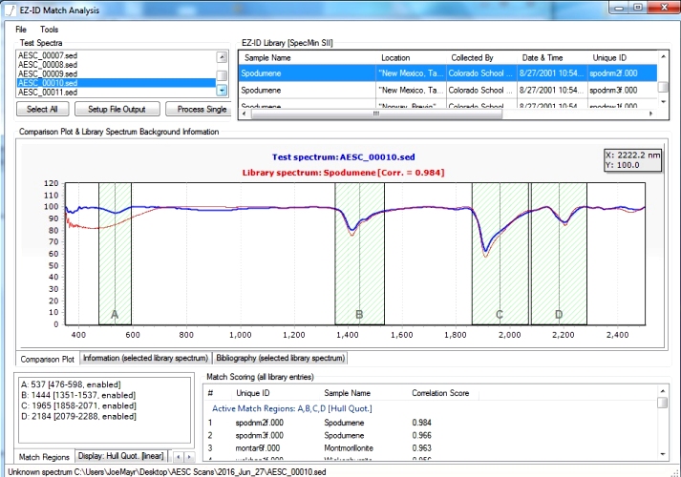This screenshot has width=681, height=477.
Task: Switch to Information (selected library spectrum) tab
Action: click(x=143, y=359)
